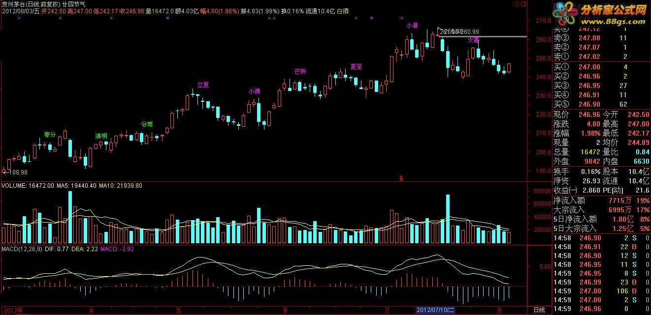Click the 现价 246.96 current price field
Image resolution: width=651 pixels, height=315 pixels.
(577, 115)
